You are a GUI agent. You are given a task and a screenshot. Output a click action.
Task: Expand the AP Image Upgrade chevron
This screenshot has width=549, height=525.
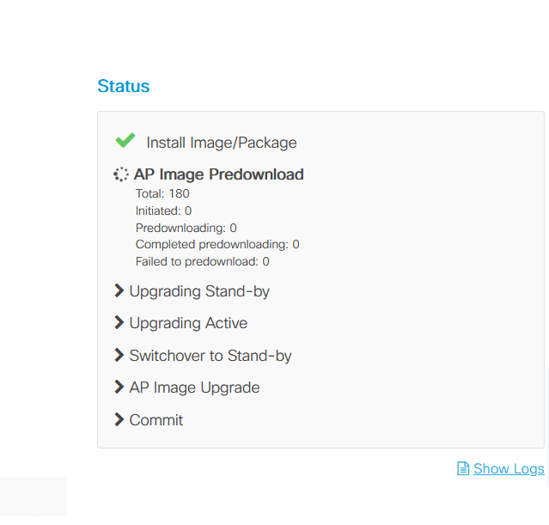(119, 388)
